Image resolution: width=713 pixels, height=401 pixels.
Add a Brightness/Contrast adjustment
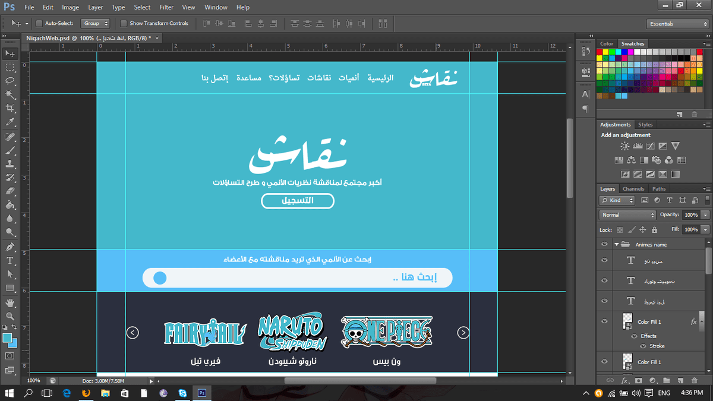pyautogui.click(x=625, y=146)
